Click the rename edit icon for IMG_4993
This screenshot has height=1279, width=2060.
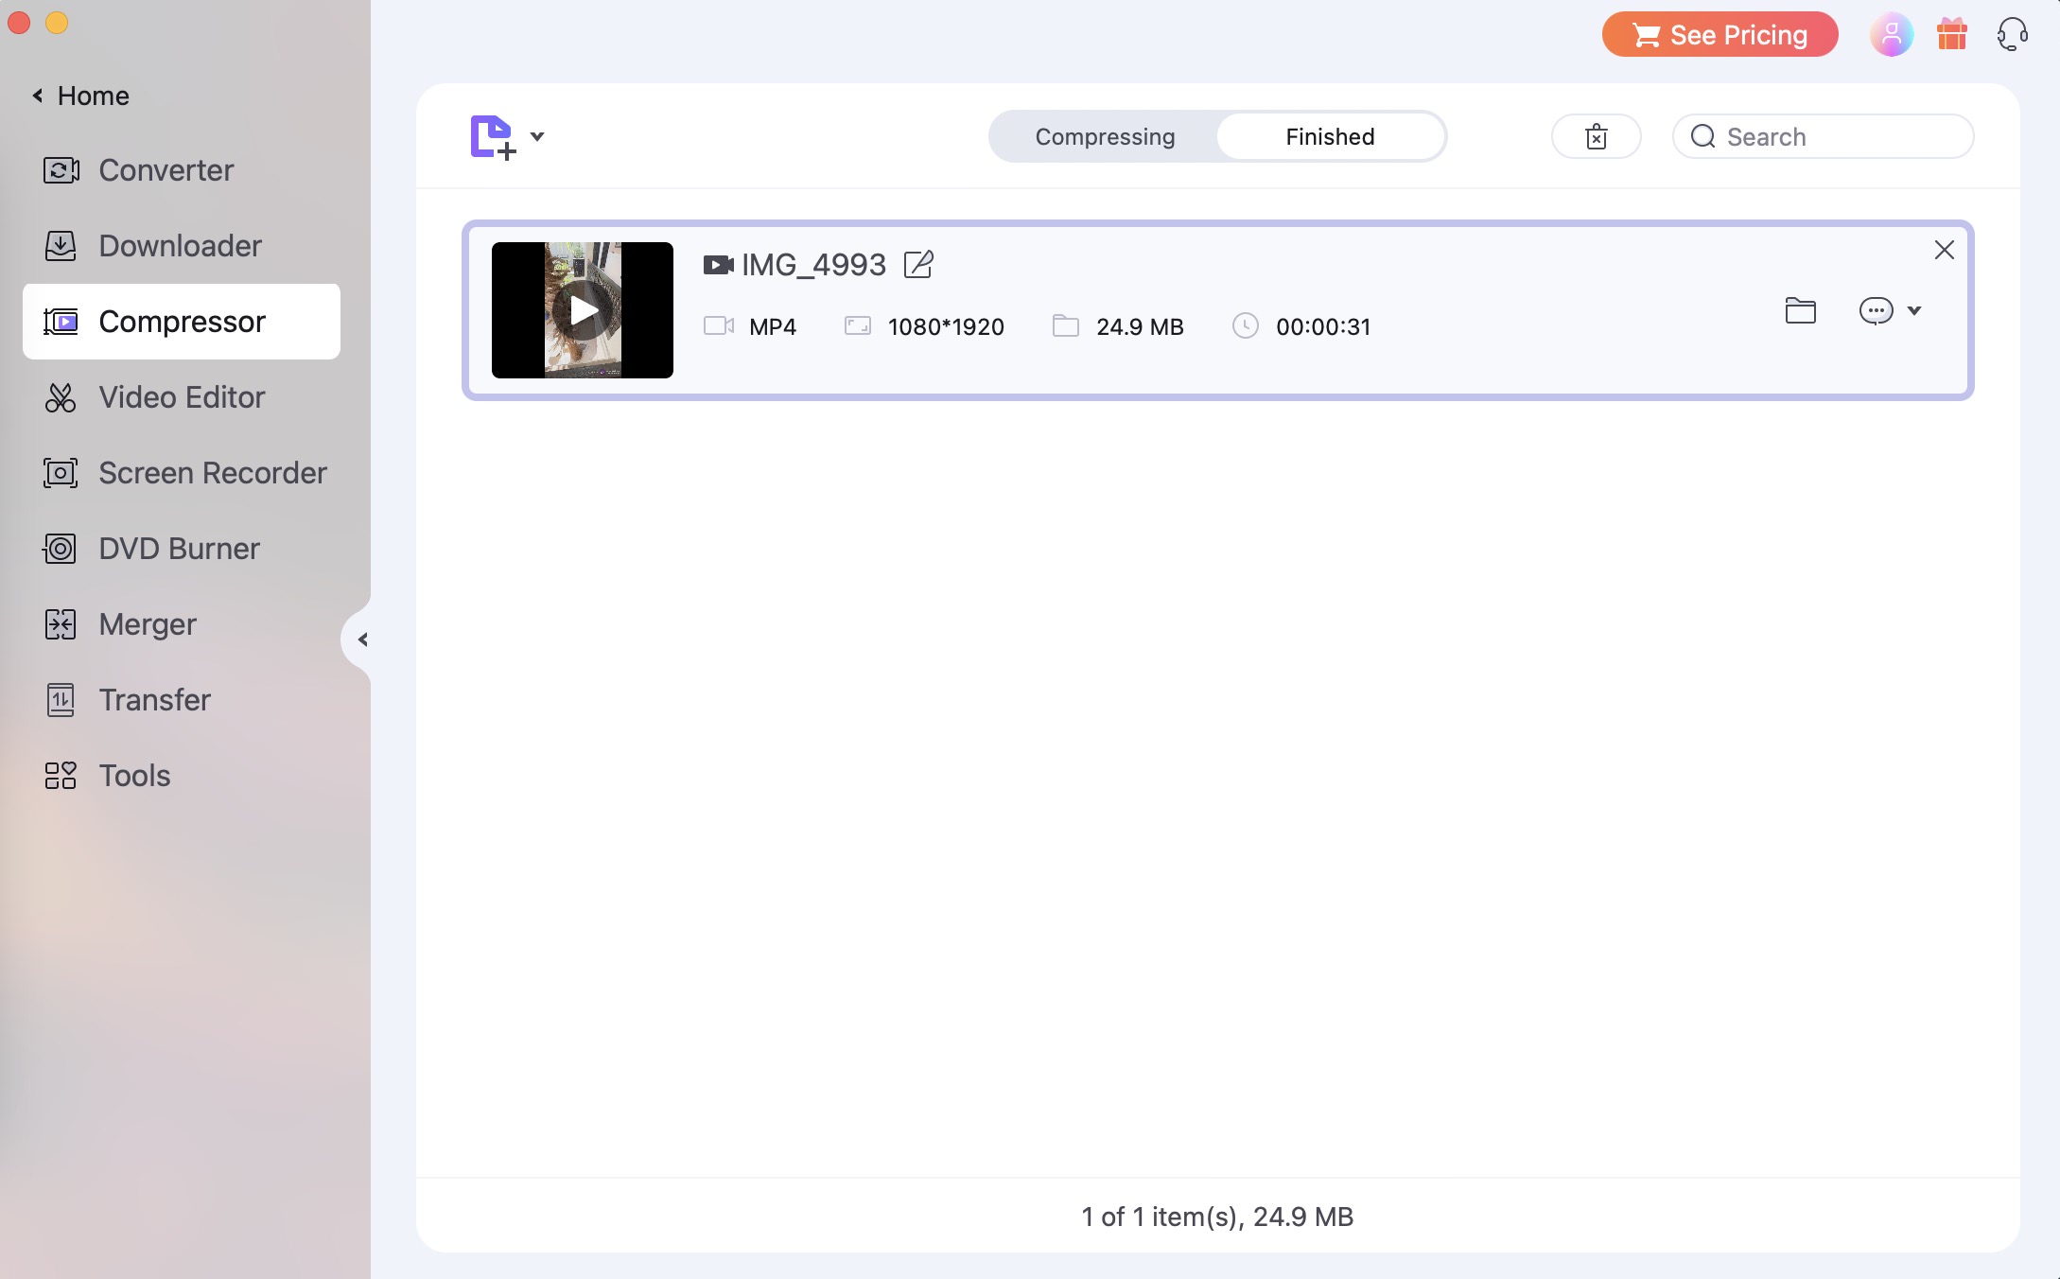(918, 264)
